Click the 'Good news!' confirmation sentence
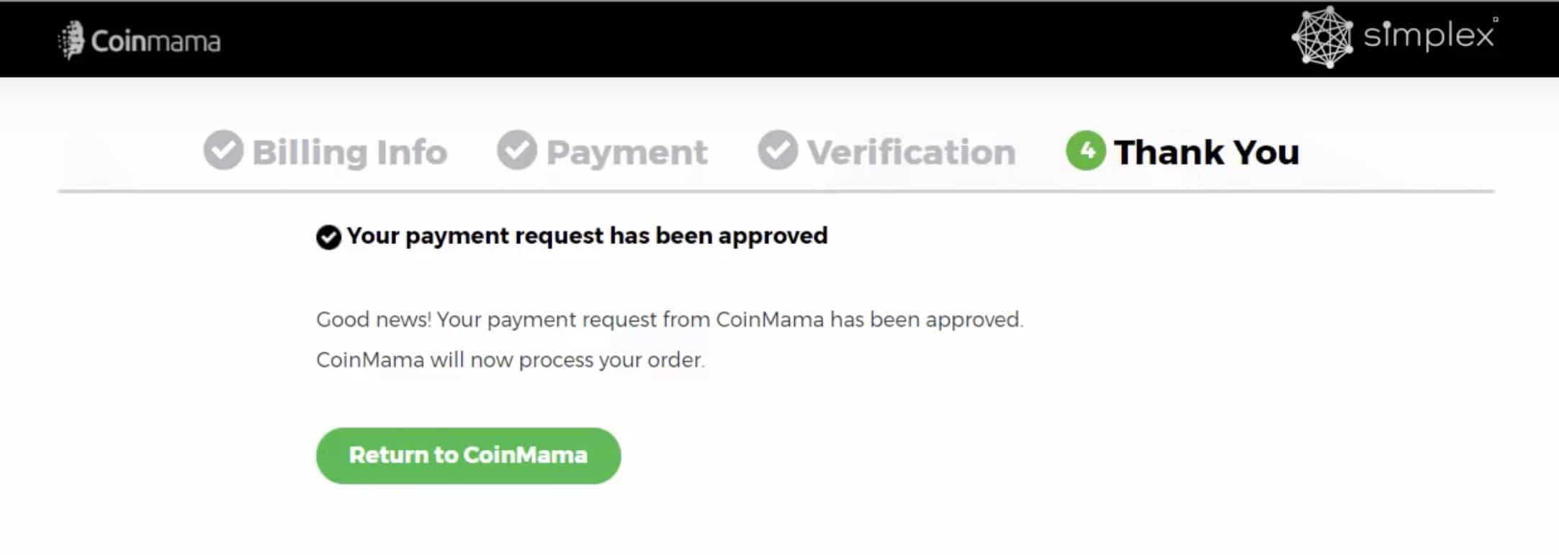Screen dimensions: 1559x555 click(x=670, y=320)
